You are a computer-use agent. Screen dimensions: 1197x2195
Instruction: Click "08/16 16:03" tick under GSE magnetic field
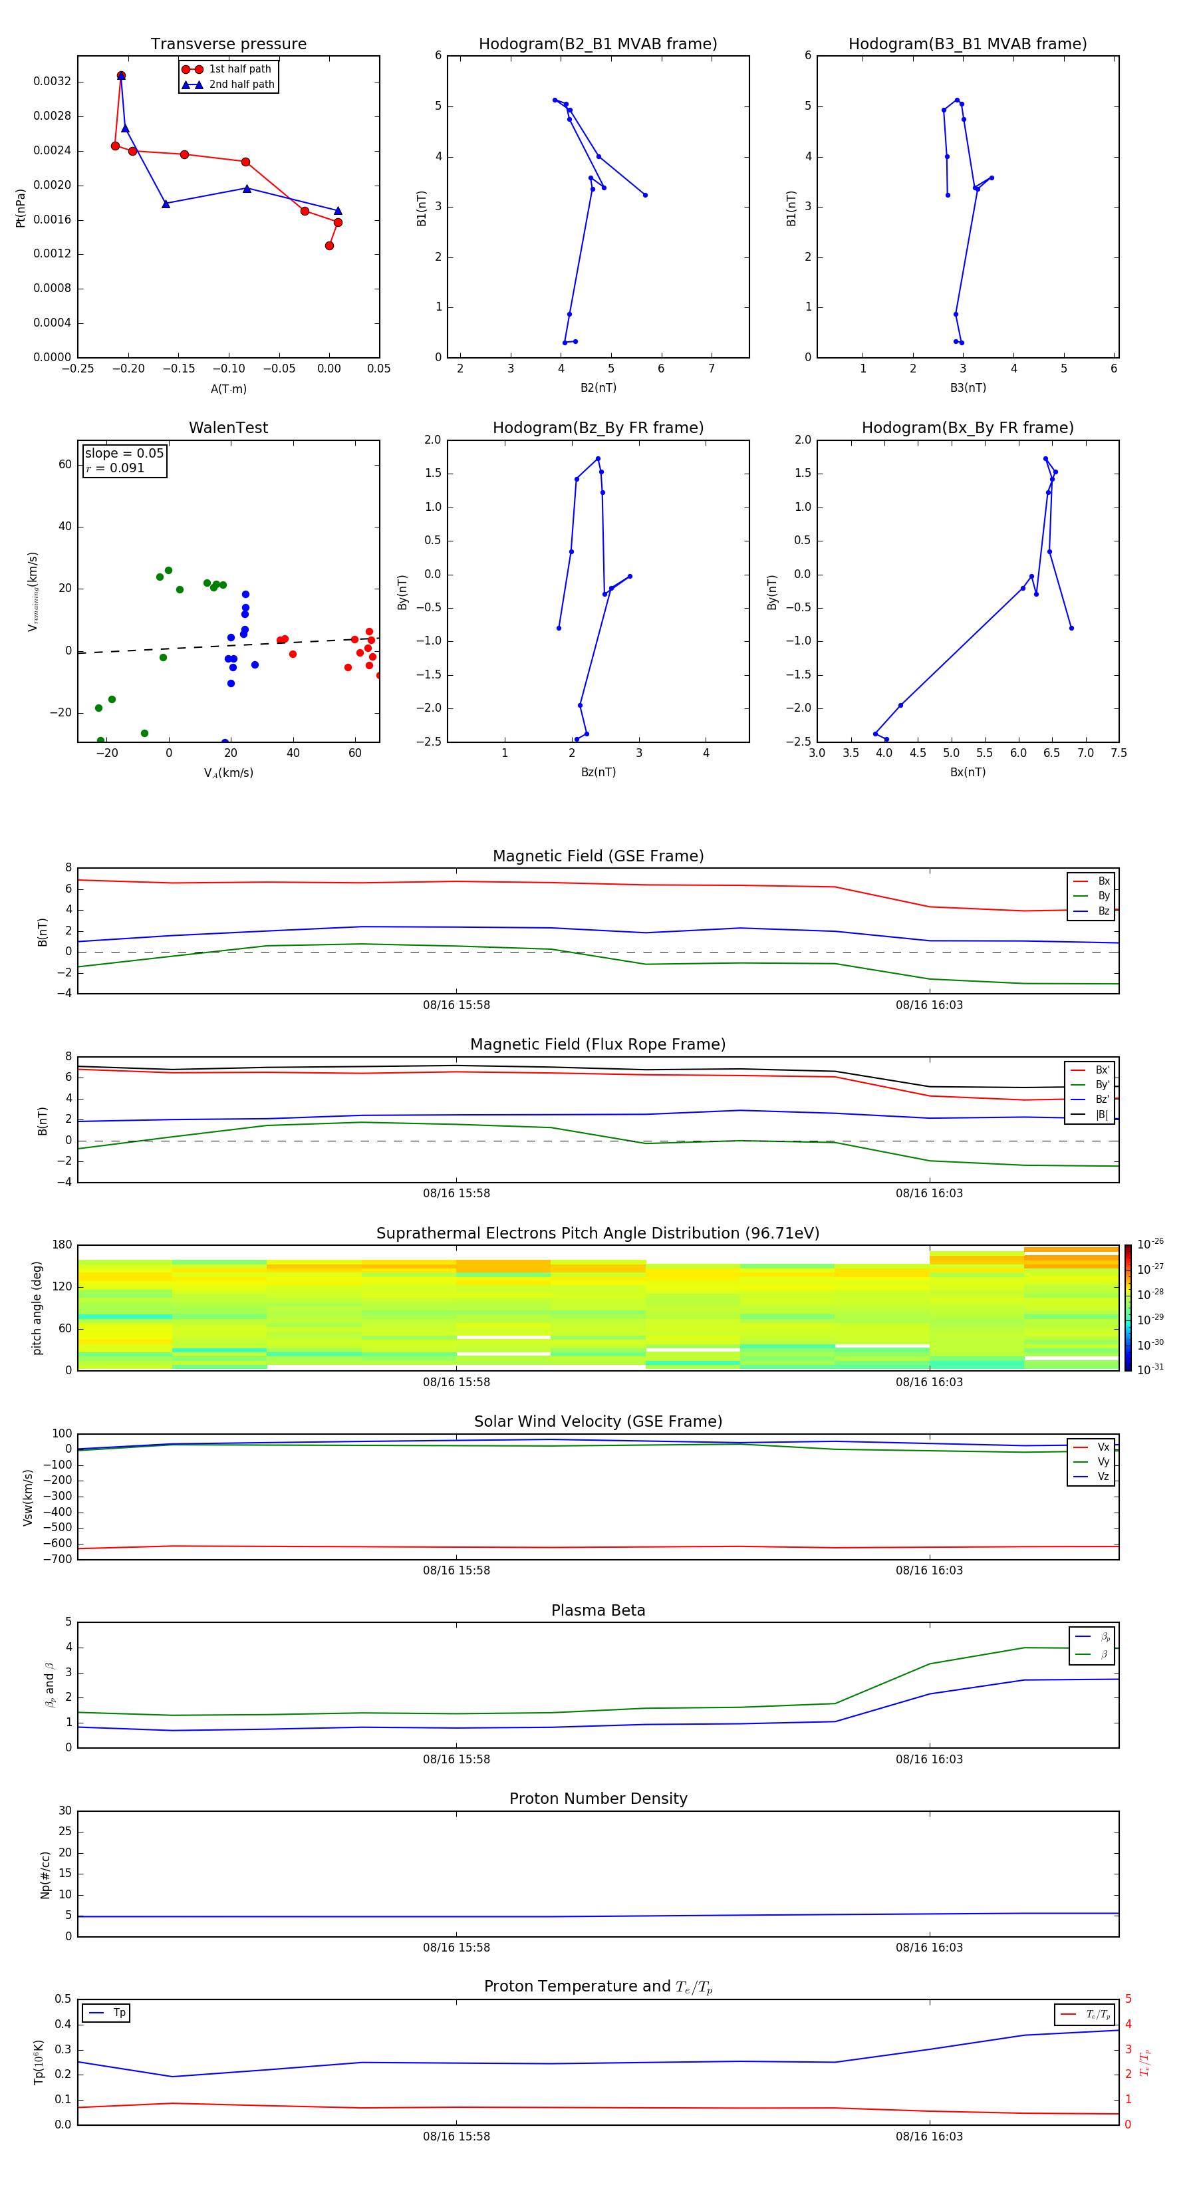930,1004
